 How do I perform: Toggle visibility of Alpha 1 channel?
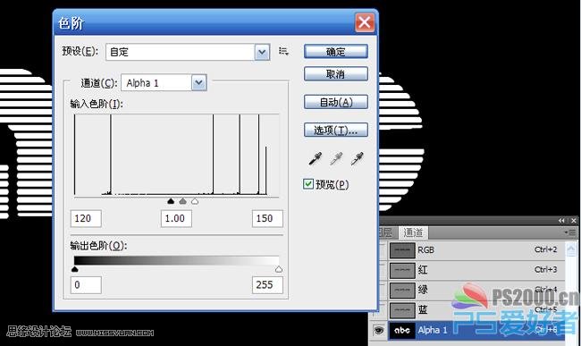point(378,330)
